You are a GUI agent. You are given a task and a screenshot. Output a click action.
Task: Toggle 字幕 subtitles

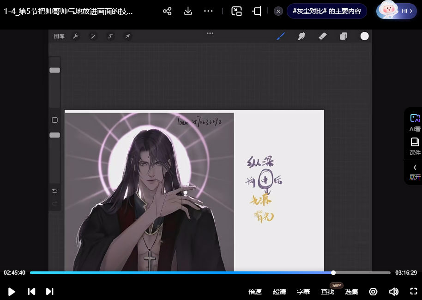303,292
